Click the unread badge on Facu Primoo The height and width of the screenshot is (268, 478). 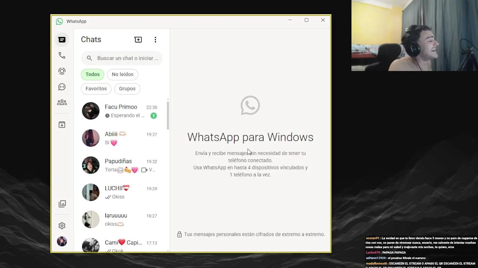(153, 116)
